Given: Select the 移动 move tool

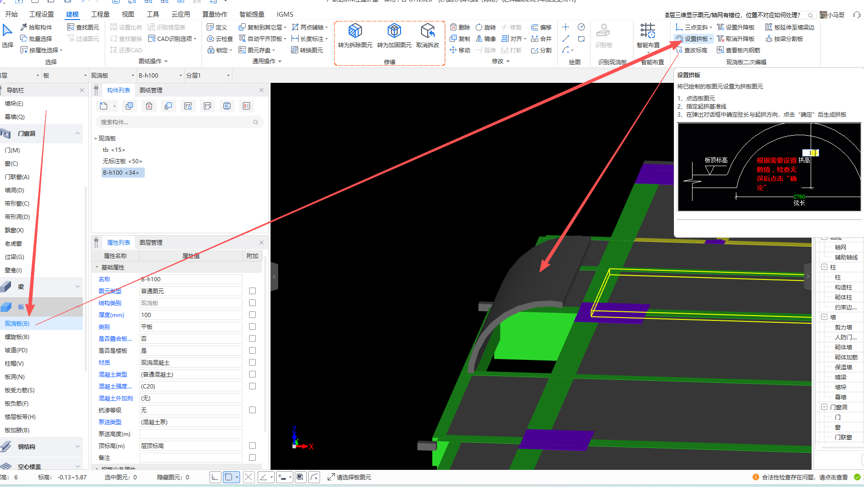Looking at the screenshot, I should point(460,50).
